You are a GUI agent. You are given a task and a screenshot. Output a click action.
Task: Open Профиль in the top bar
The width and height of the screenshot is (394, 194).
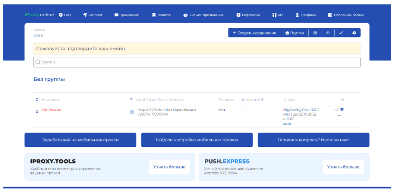click(306, 15)
